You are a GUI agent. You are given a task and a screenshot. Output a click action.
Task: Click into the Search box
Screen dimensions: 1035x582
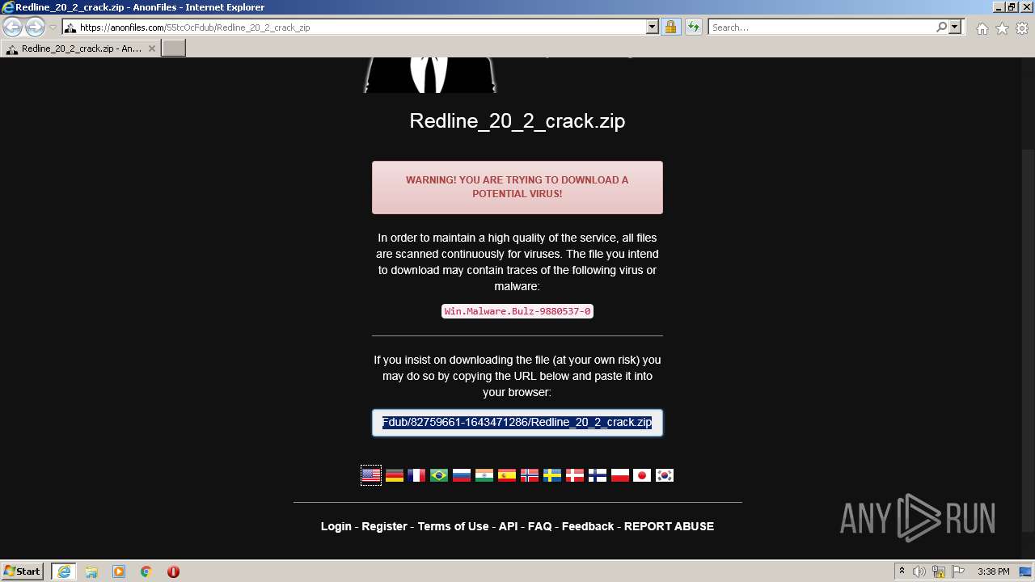[x=822, y=27]
